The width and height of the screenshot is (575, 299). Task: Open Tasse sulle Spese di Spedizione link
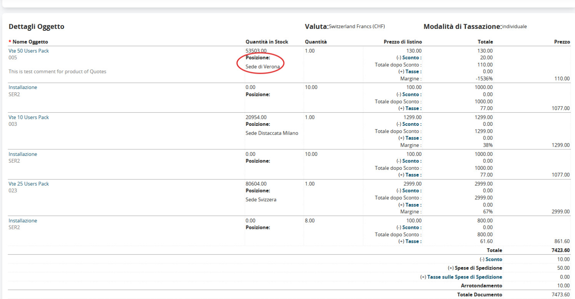(x=464, y=277)
